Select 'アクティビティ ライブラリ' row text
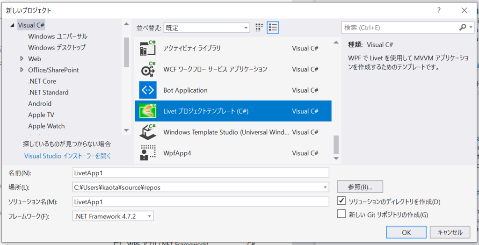 coord(192,48)
